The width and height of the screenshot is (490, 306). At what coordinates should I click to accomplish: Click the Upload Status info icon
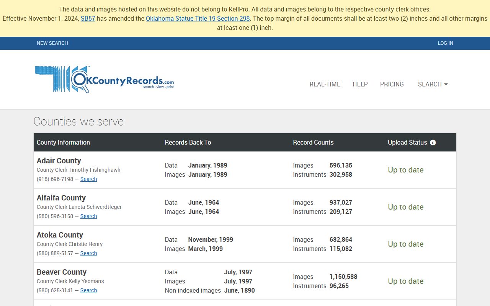(433, 143)
